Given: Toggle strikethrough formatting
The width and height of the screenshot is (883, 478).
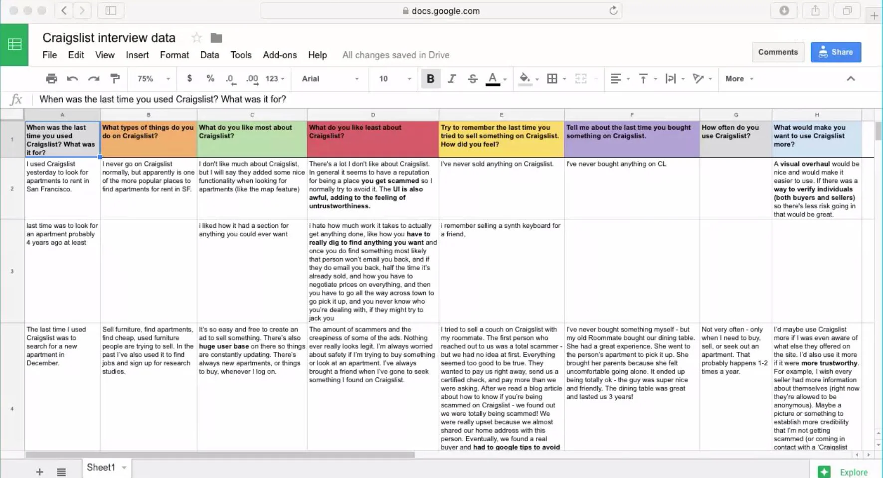Looking at the screenshot, I should click(472, 79).
